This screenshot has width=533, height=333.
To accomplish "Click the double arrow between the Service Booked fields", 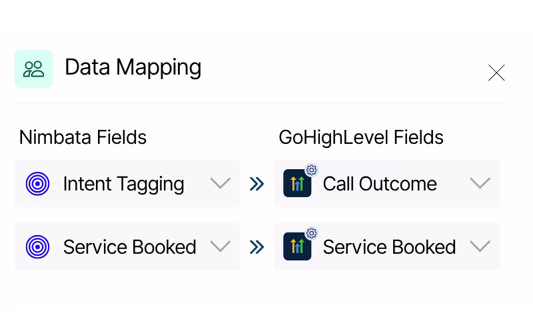I will click(x=257, y=247).
